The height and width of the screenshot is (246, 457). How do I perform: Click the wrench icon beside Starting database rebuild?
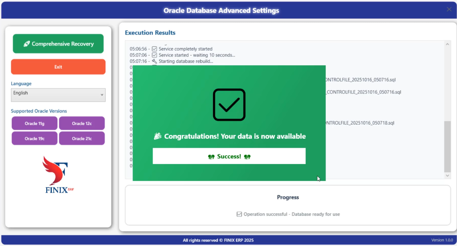[x=154, y=61]
